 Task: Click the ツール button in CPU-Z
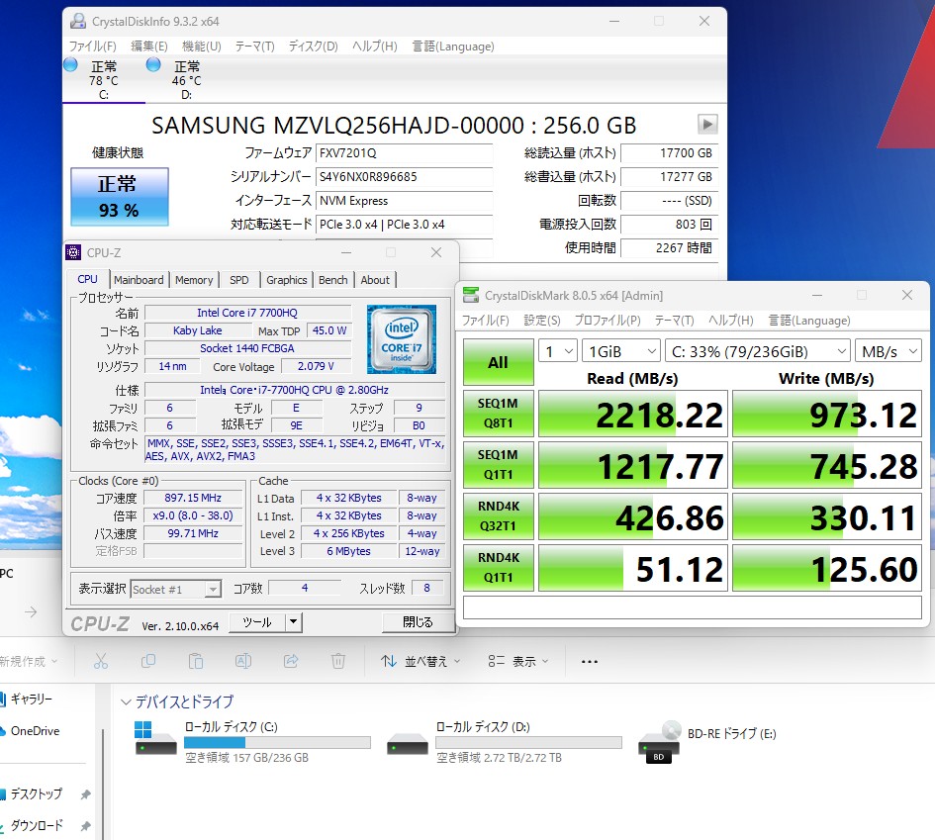click(257, 621)
